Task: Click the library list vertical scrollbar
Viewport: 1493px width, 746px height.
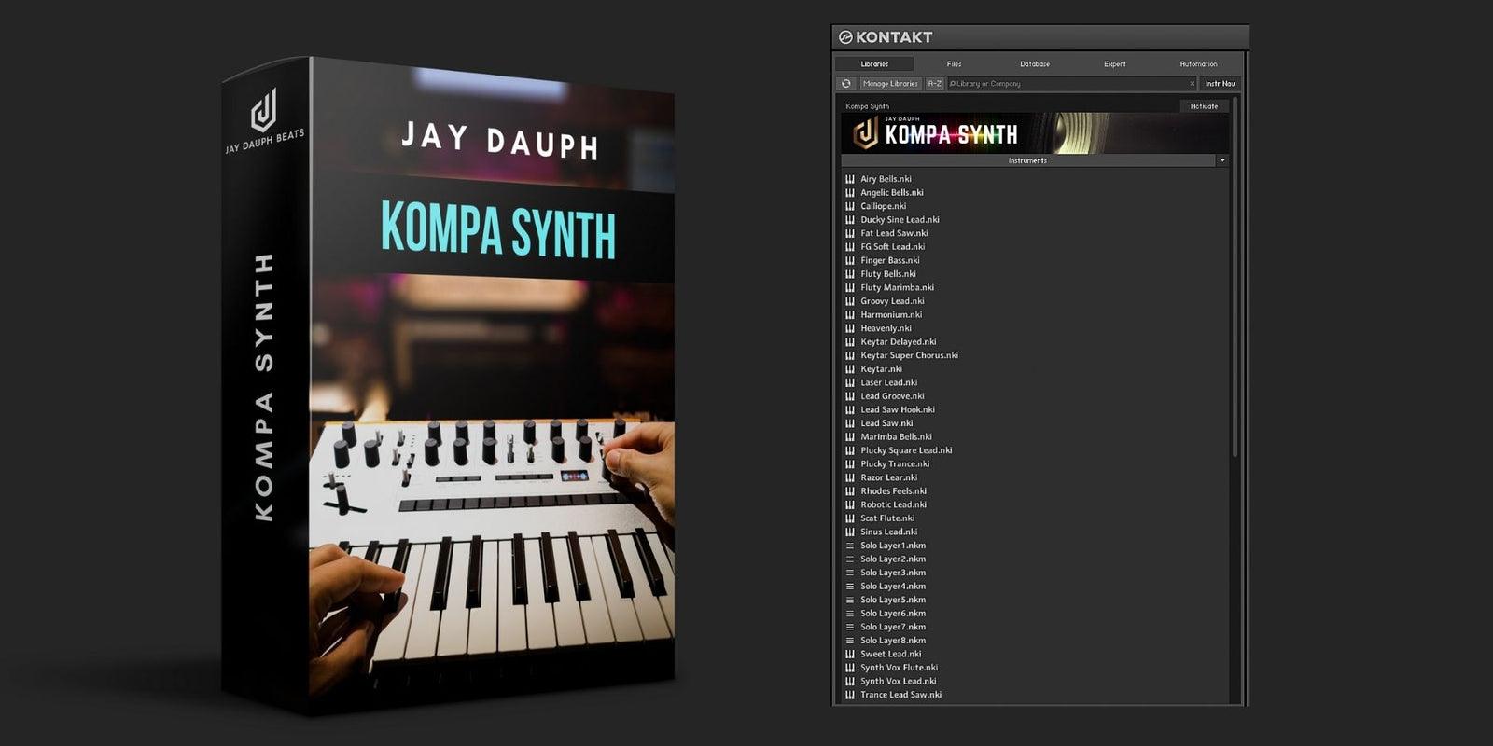Action: pos(1235,280)
